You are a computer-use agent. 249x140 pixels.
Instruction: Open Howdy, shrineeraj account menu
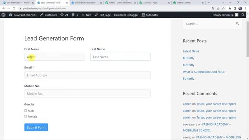coord(226,15)
